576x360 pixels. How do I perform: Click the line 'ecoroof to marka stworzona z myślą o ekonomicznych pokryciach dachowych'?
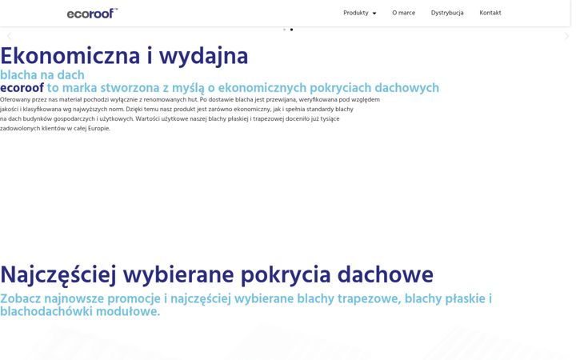click(x=220, y=88)
